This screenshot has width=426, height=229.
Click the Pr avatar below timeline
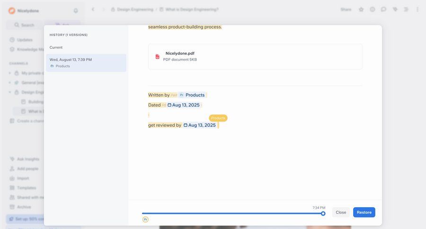[145, 220]
